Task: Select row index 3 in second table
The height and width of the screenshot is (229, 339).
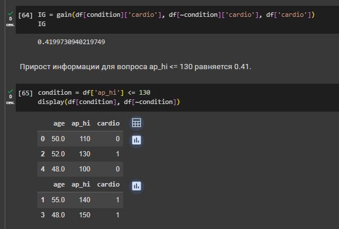Action: (43, 215)
